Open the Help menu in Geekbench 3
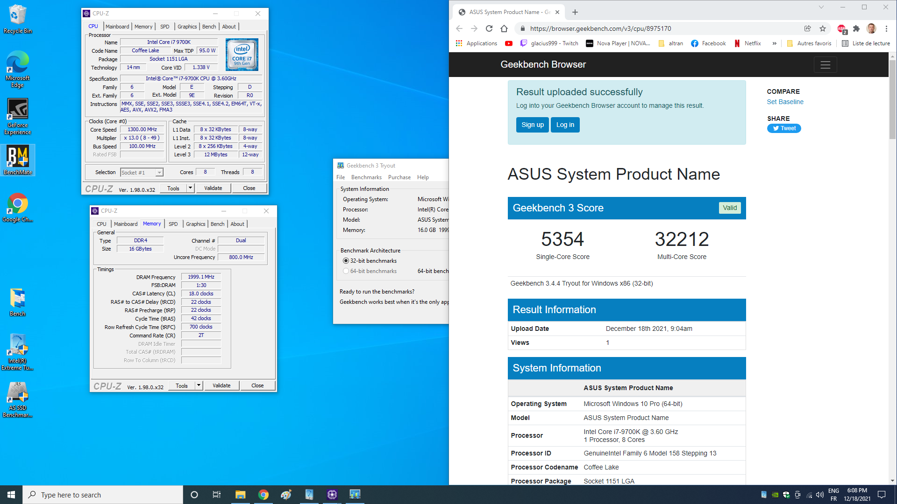 click(423, 177)
